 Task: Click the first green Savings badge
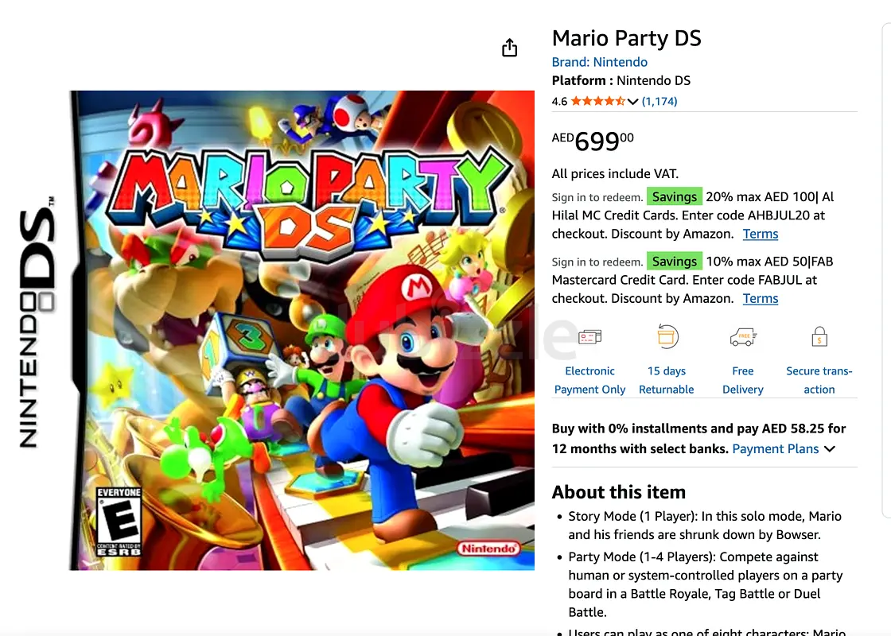[675, 196]
